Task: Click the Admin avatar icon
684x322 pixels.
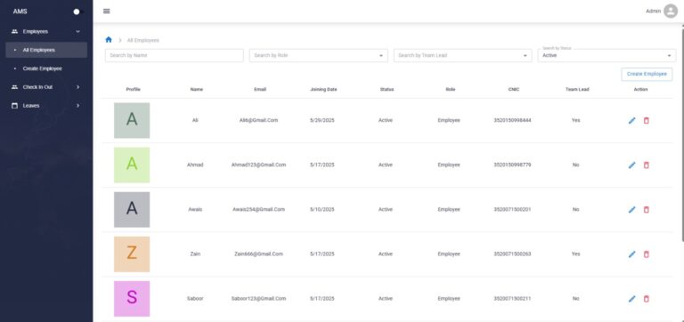Action: pos(671,11)
